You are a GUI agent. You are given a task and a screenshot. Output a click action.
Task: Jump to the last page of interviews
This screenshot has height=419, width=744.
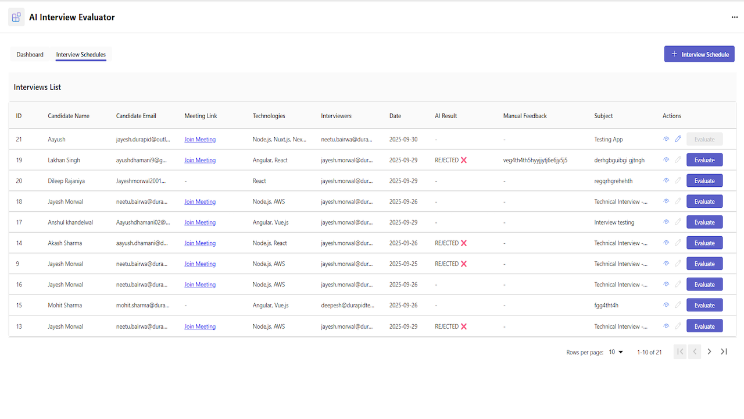tap(724, 351)
